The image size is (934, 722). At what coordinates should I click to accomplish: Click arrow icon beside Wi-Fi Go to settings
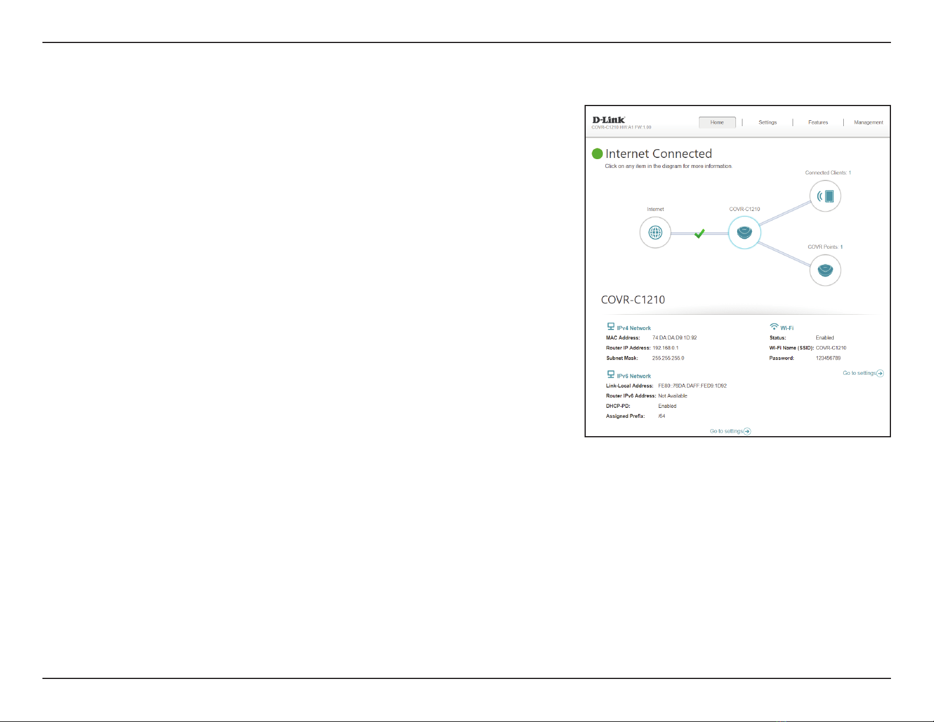tap(880, 373)
